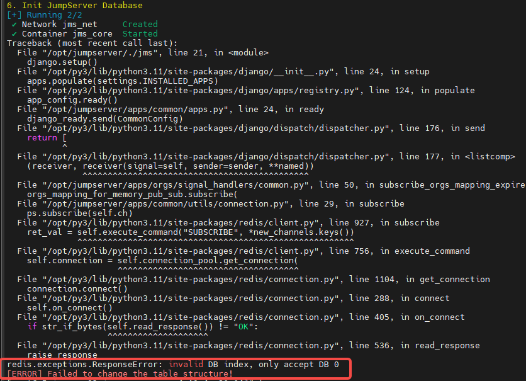Click the "orgs_mapping_for_memory_pub_sub.subscribe(" code line
The image size is (526, 381).
click(133, 194)
